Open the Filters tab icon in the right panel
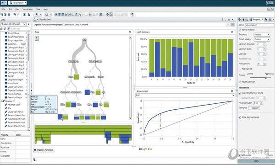 pos(243,20)
